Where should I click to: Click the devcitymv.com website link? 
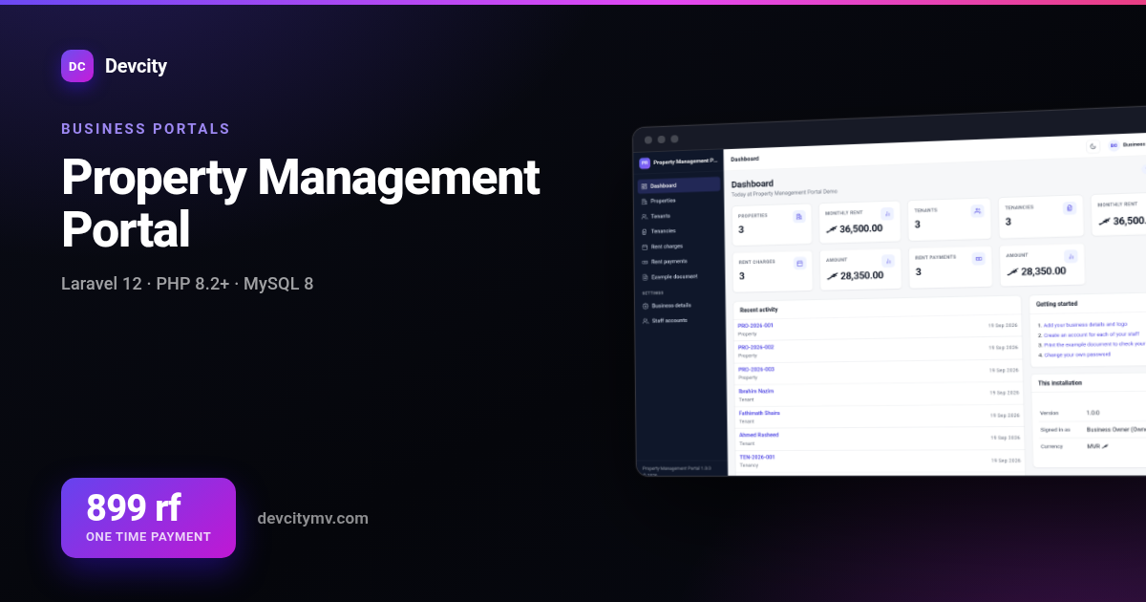[x=312, y=519]
